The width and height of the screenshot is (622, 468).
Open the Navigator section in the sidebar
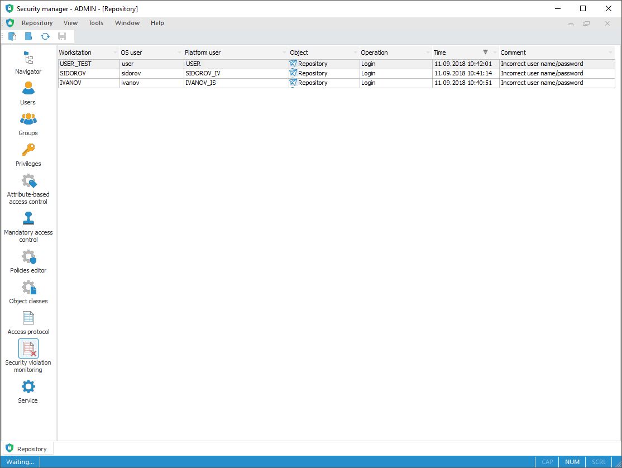[28, 63]
